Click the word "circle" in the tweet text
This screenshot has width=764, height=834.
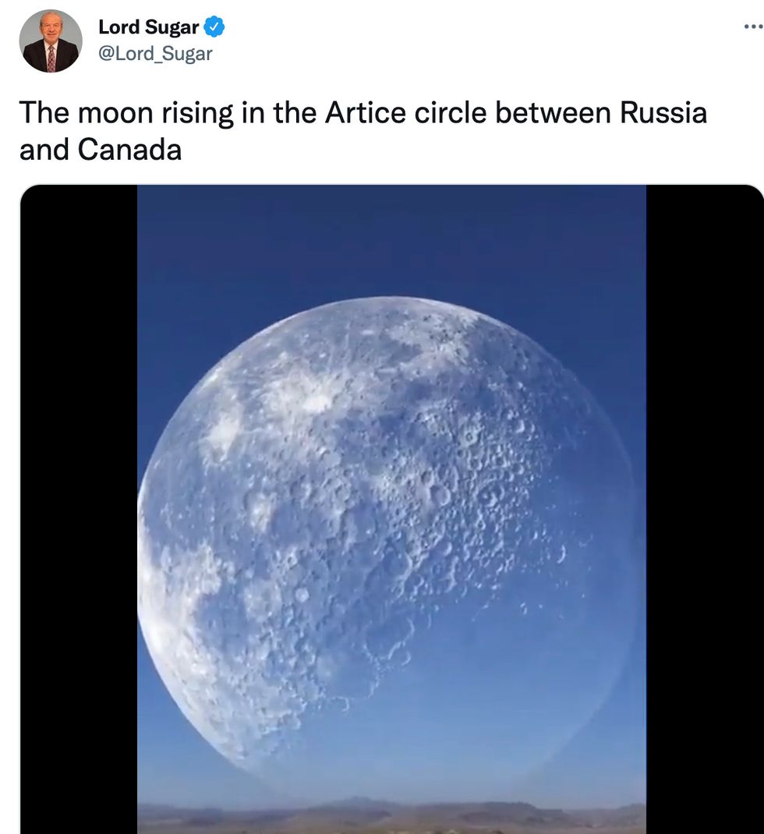point(450,113)
